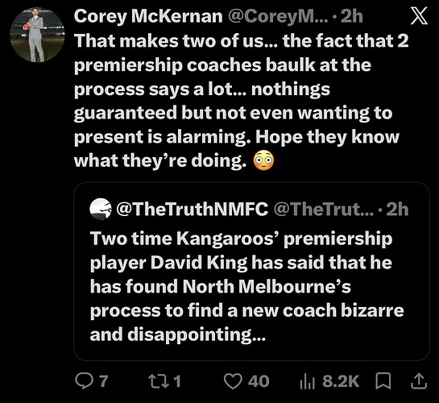Click the quoted tweet's 2h timestamp

[398, 210]
